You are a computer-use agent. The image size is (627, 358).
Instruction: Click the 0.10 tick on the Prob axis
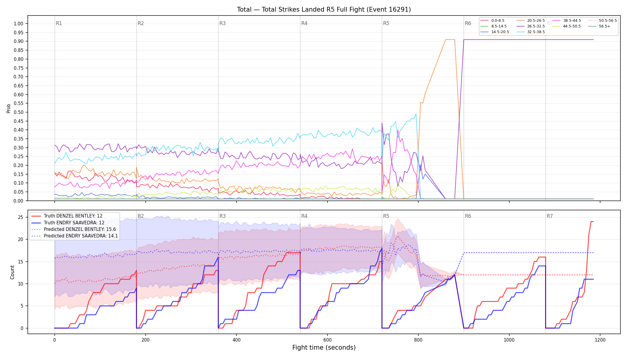[x=19, y=183]
